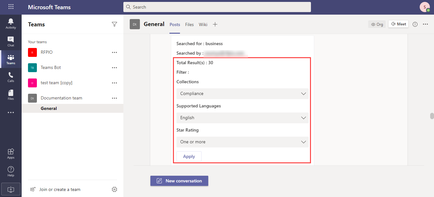Switch to the Wiki tab
This screenshot has height=197, width=434.
(x=203, y=24)
